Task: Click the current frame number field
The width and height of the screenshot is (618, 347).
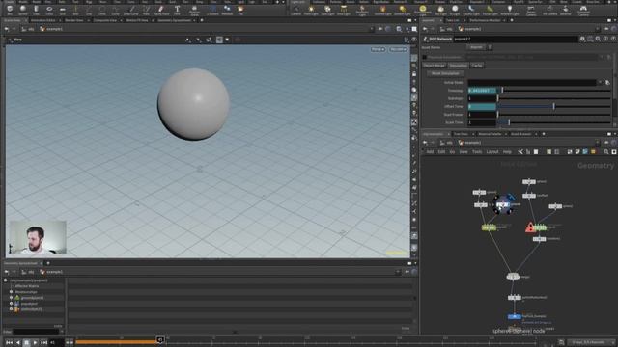Action: 56,343
